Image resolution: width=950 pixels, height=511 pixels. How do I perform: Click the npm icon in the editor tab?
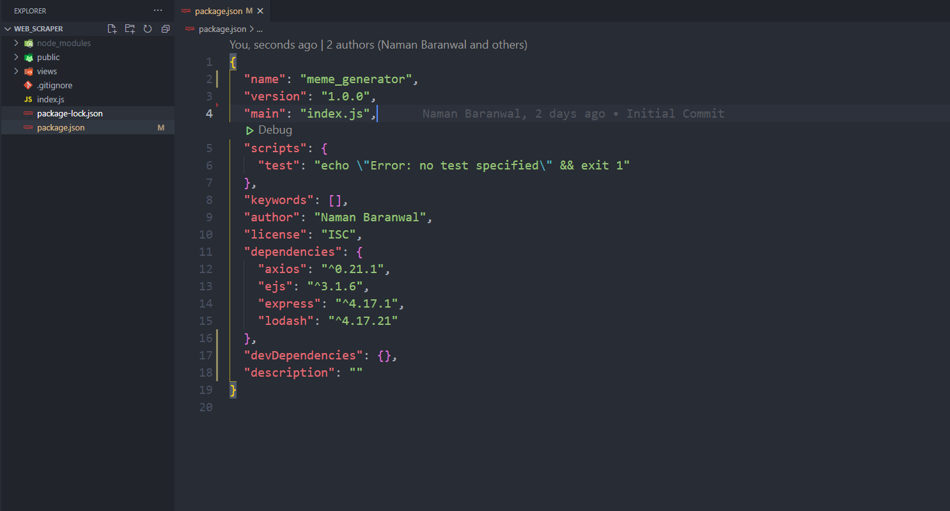click(x=186, y=11)
